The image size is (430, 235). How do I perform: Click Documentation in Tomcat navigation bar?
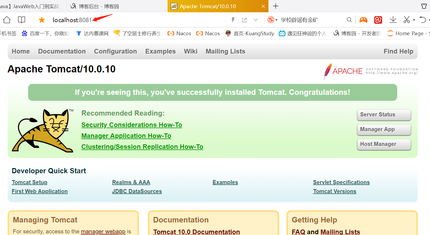coord(62,51)
